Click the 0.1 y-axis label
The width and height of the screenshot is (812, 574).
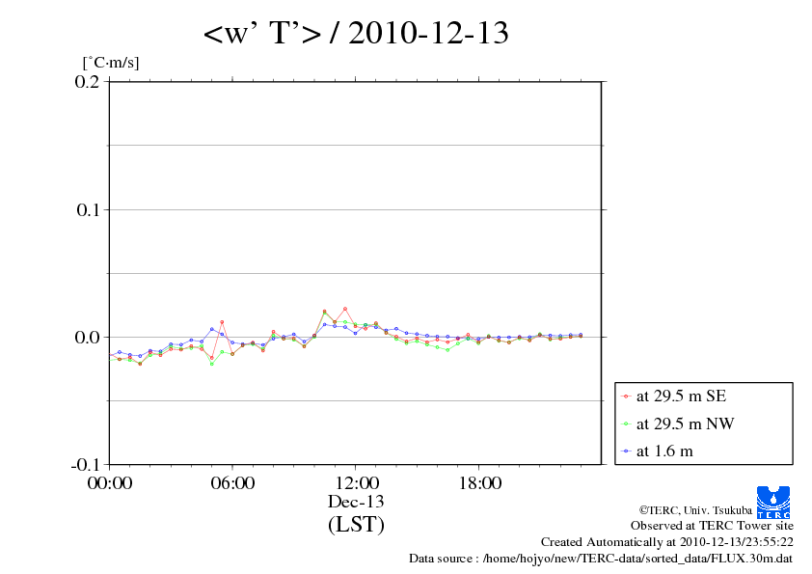coord(88,209)
